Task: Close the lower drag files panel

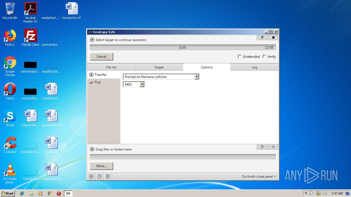Action: pyautogui.click(x=273, y=147)
